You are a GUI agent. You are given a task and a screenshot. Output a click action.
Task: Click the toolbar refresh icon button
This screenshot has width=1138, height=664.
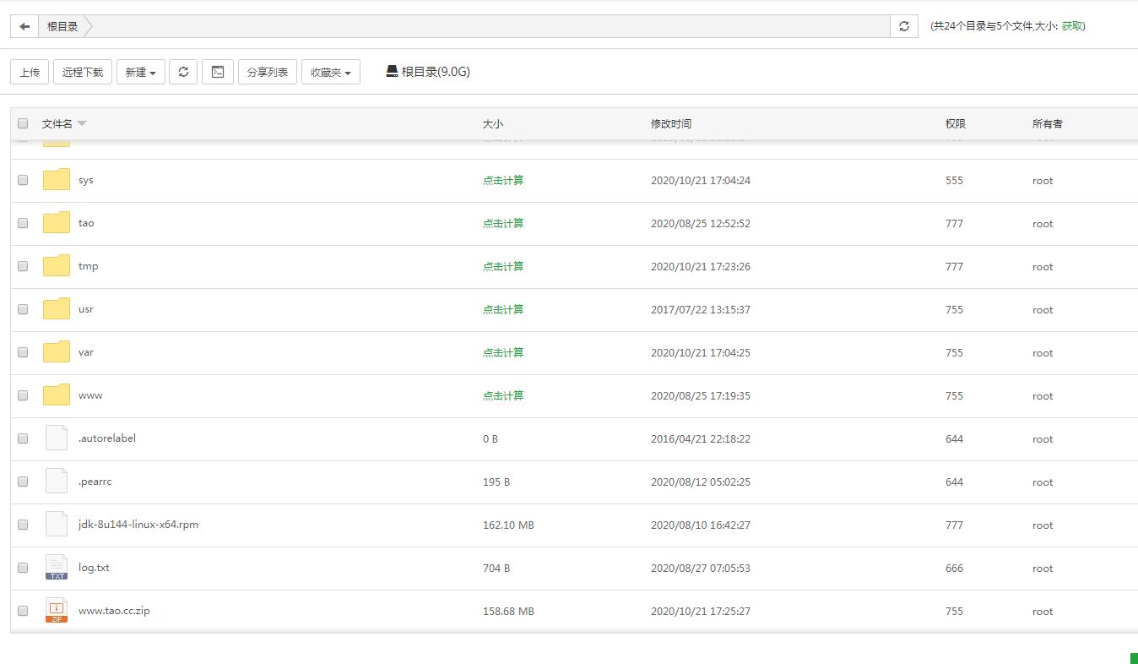point(183,72)
